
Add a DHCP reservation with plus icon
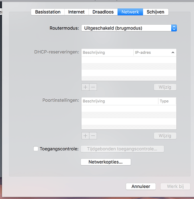[x=85, y=87]
